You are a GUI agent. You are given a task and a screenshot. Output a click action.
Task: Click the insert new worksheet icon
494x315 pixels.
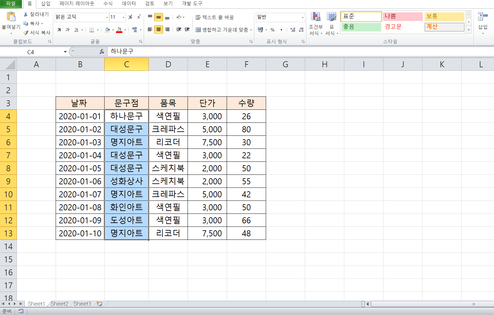pos(99,304)
